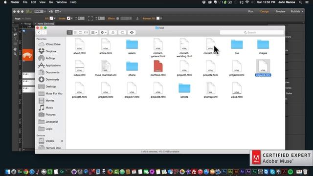Switch Finder to column view

click(80, 33)
